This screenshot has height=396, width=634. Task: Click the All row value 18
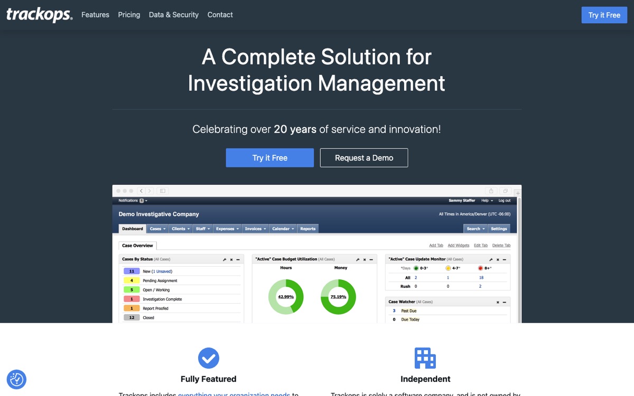481,277
